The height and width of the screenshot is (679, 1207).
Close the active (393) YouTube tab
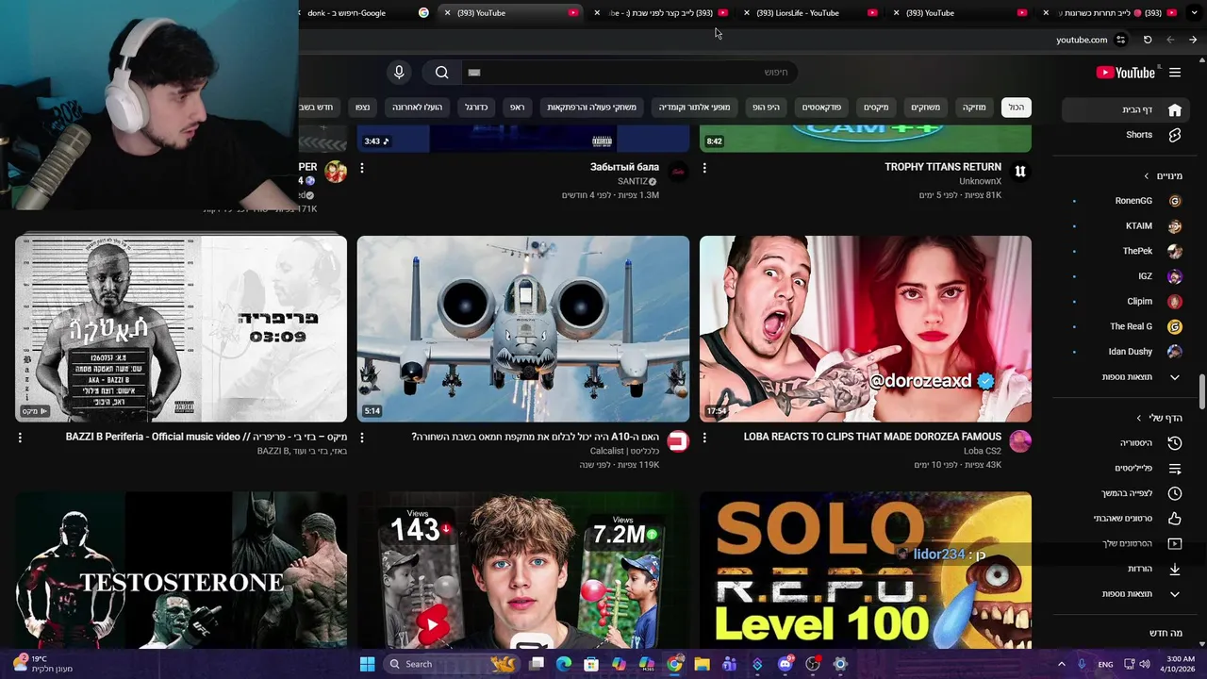pyautogui.click(x=447, y=13)
